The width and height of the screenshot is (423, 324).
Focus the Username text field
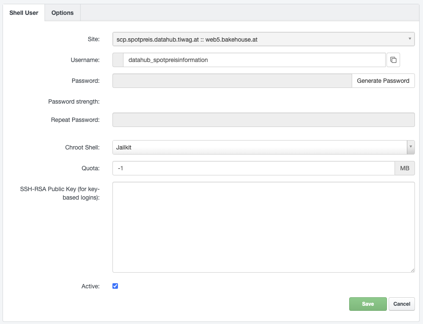(254, 60)
